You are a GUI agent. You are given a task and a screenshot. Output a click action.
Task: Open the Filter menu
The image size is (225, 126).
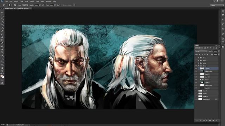(37, 1)
